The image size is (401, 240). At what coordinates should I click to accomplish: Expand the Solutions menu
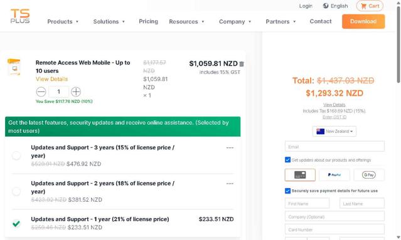pyautogui.click(x=109, y=21)
